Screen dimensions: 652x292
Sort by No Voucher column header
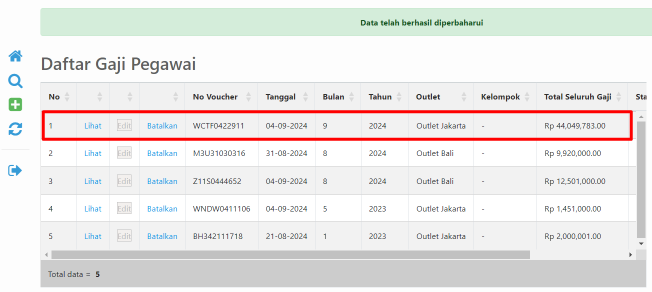(x=221, y=97)
